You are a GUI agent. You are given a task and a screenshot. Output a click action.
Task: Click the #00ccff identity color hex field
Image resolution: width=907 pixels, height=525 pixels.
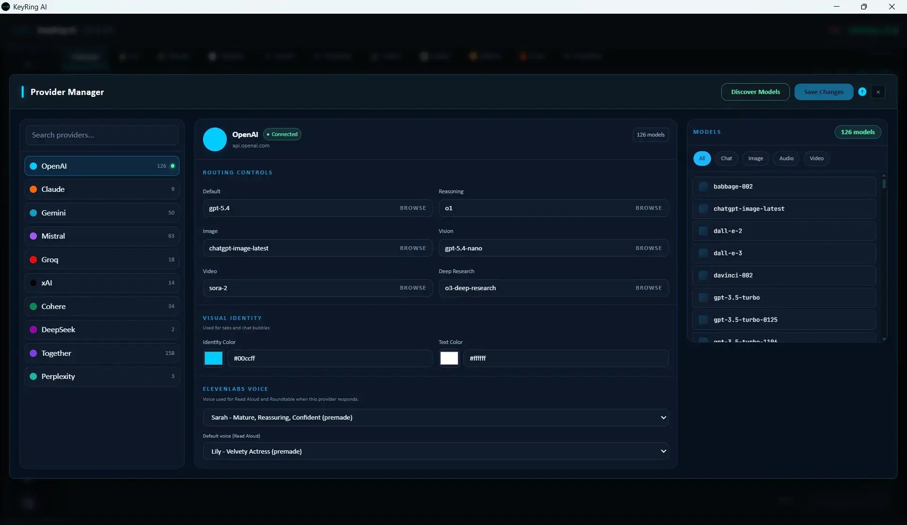click(x=330, y=358)
